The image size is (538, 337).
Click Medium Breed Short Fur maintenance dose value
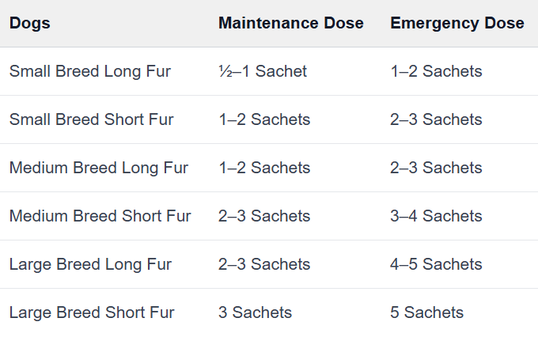pos(264,216)
